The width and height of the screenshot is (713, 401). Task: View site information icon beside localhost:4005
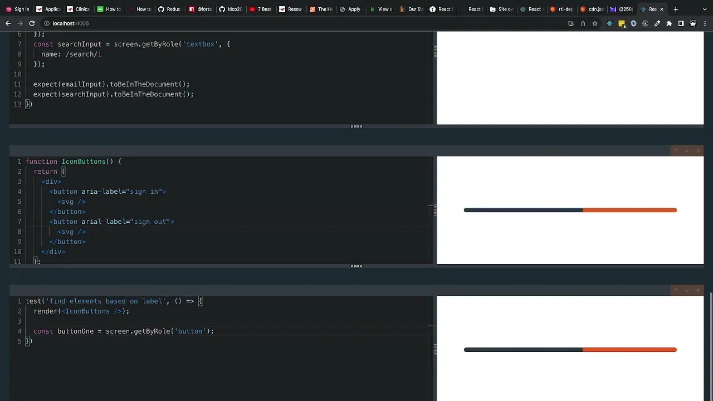click(x=47, y=23)
